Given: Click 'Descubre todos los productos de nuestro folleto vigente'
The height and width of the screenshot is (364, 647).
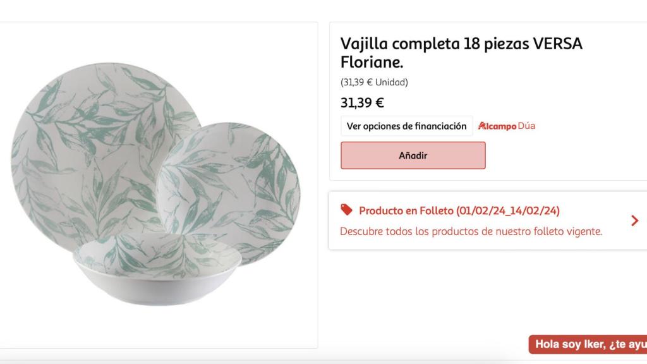Looking at the screenshot, I should tap(471, 232).
